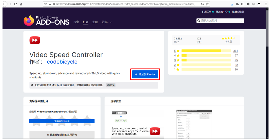Expand the 更多 dropdown menu

tap(107, 22)
